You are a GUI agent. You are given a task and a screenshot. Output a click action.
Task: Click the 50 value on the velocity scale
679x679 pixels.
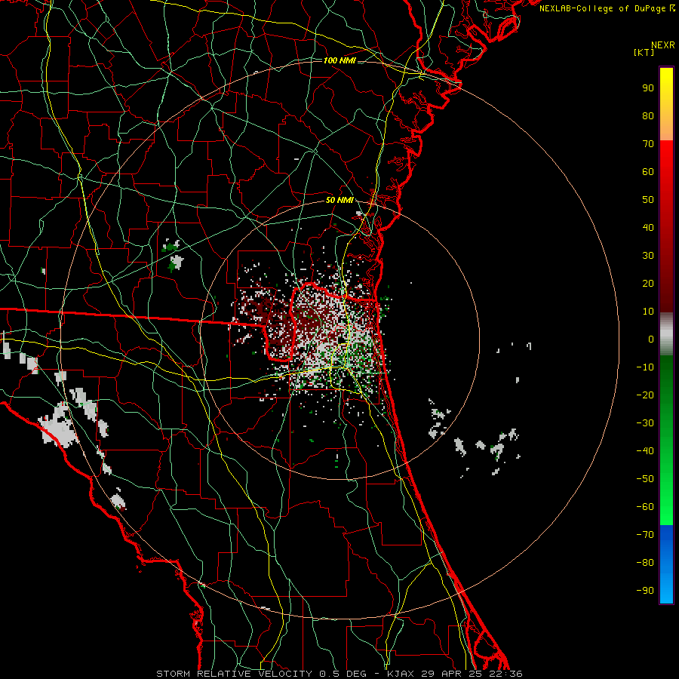[x=648, y=200]
